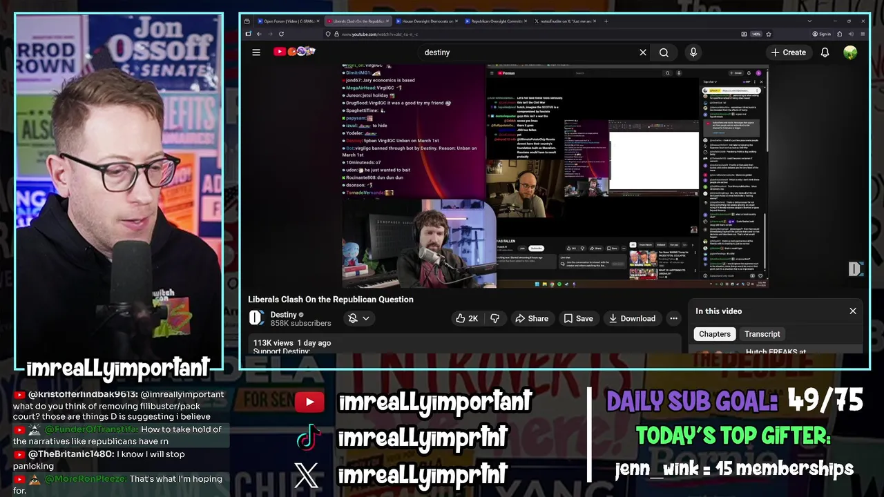Close the notsoErudite on X tab
The height and width of the screenshot is (497, 884).
click(x=594, y=21)
